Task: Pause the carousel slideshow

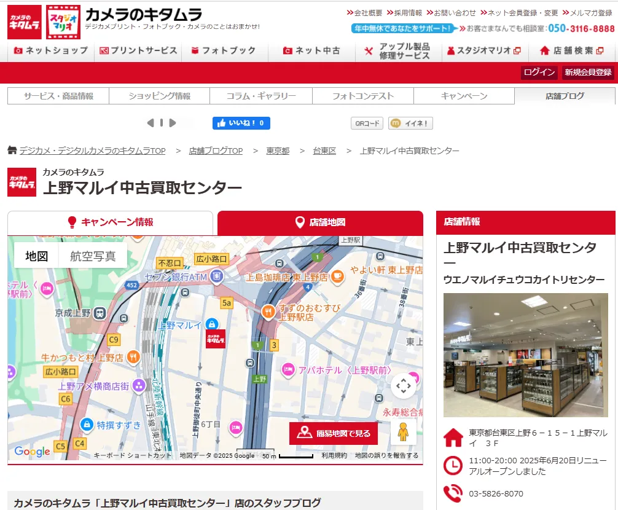Action: [161, 123]
